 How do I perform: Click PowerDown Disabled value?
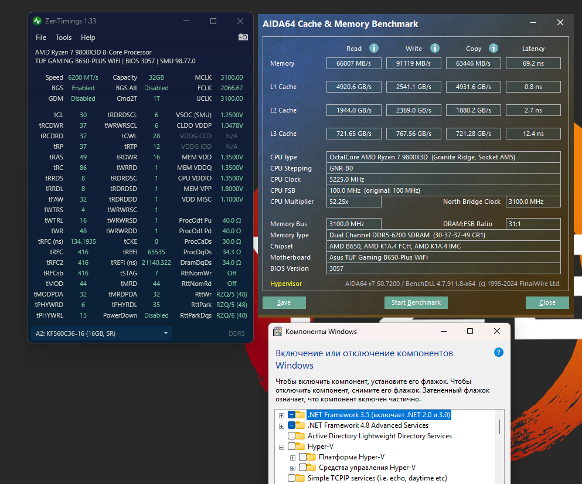156,315
